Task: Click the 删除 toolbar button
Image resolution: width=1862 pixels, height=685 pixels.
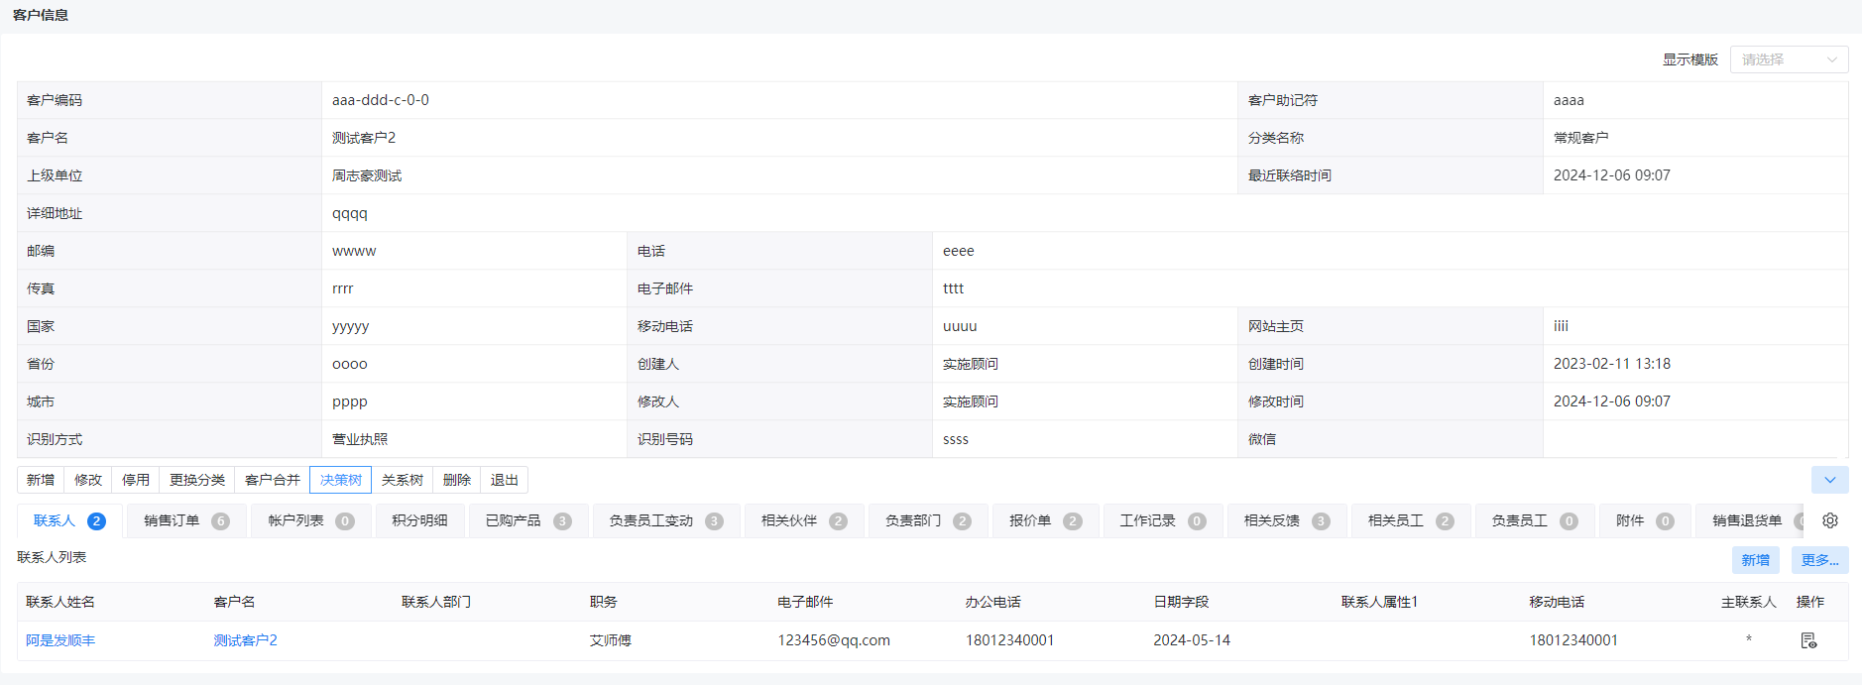Action: click(456, 480)
